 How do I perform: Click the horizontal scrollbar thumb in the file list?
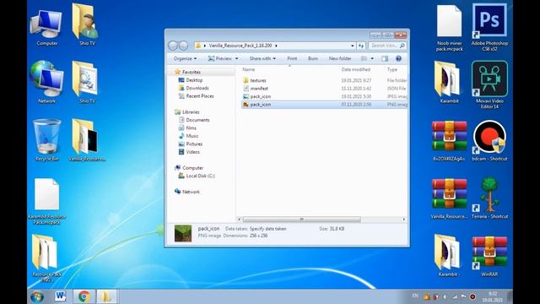click(x=302, y=220)
